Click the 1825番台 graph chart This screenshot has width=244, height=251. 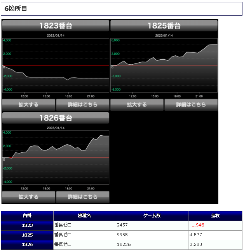pyautogui.click(x=164, y=65)
